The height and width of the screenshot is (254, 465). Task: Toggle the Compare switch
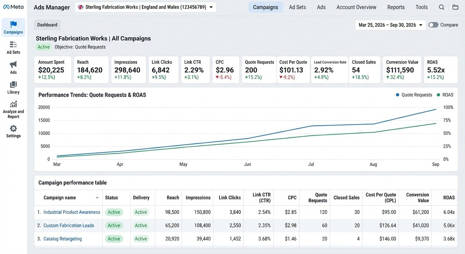coord(433,25)
